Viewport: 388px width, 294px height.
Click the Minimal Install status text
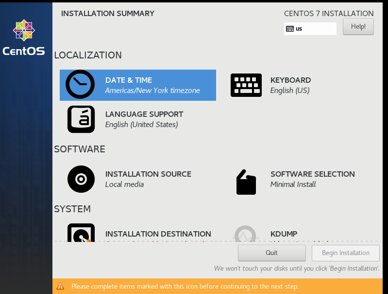point(293,184)
